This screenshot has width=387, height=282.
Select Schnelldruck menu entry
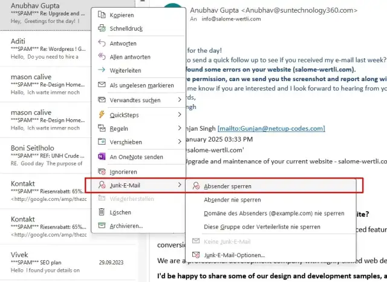point(138,28)
